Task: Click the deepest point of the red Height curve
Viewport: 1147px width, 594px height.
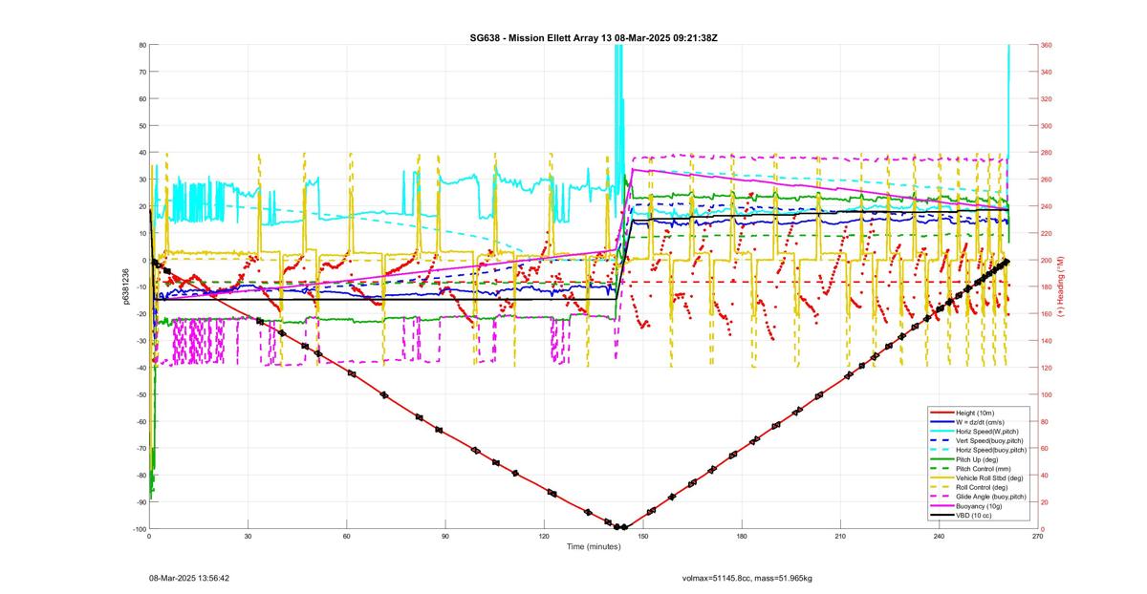Action: tap(620, 527)
